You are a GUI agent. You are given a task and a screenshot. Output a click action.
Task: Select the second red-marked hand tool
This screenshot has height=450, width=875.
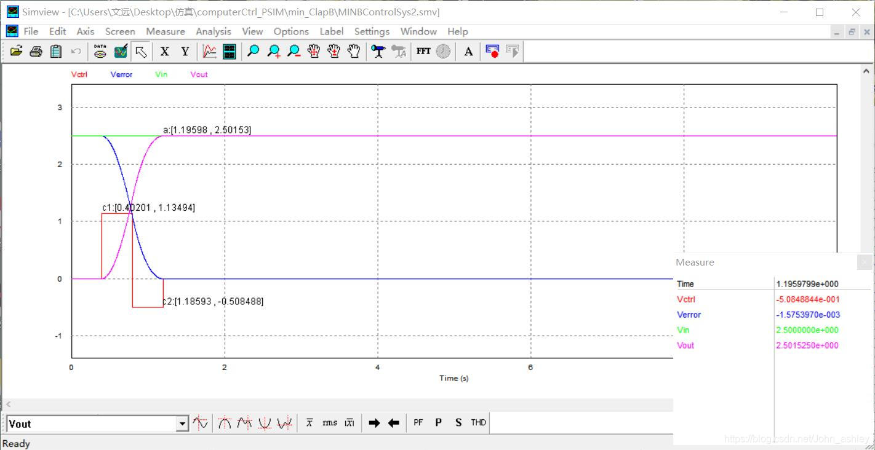(x=334, y=52)
